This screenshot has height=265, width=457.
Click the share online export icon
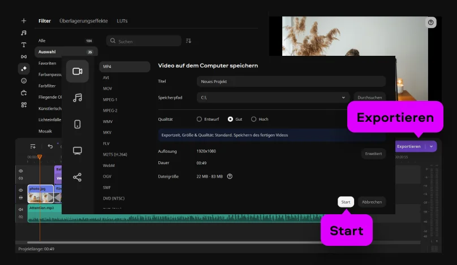click(x=77, y=177)
